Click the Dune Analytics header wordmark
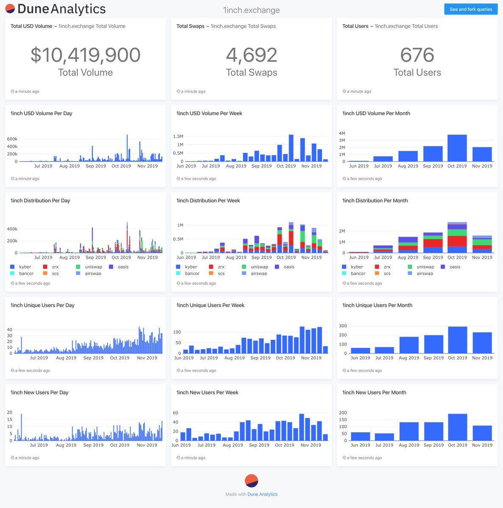Image resolution: width=503 pixels, height=508 pixels. click(61, 9)
